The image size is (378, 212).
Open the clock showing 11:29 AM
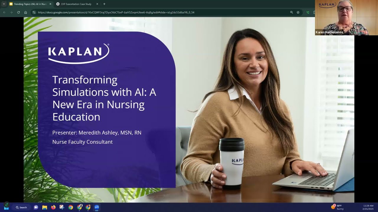click(368, 207)
